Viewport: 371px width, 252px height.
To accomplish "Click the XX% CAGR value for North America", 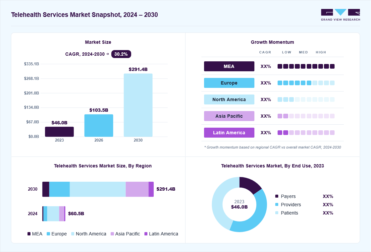I will coord(266,100).
